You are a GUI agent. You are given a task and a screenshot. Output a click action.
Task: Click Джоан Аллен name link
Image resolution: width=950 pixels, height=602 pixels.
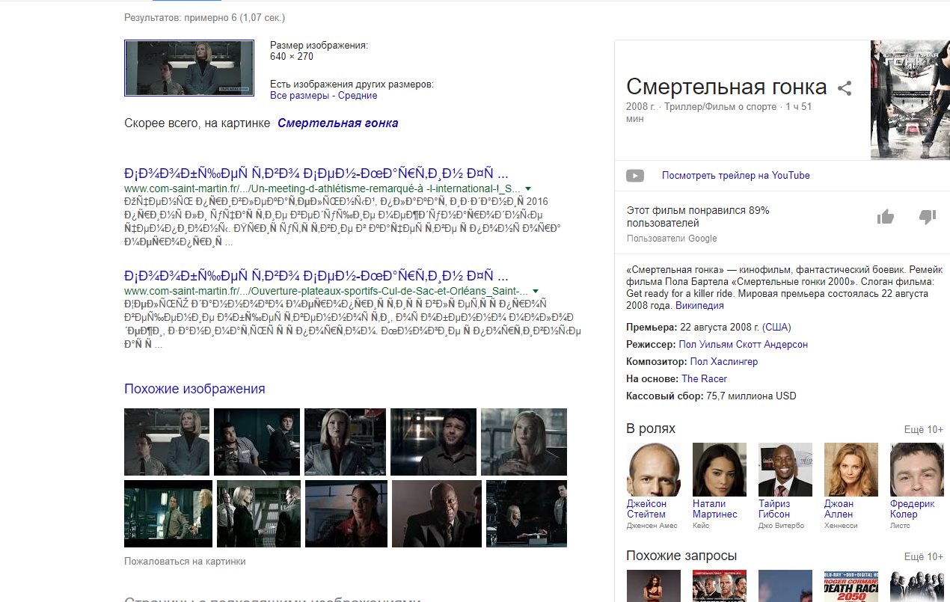[839, 509]
